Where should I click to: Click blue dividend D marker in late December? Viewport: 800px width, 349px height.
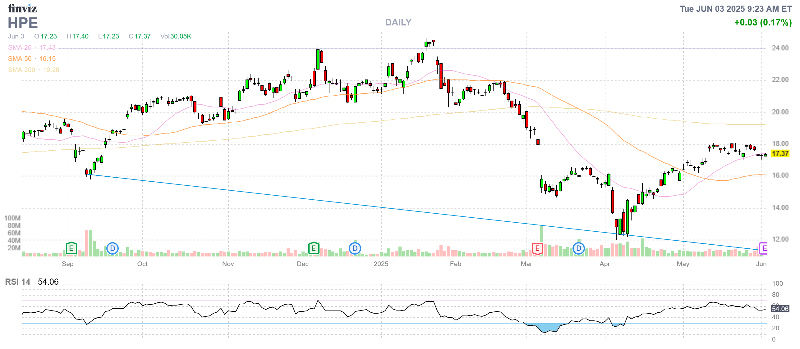(355, 248)
